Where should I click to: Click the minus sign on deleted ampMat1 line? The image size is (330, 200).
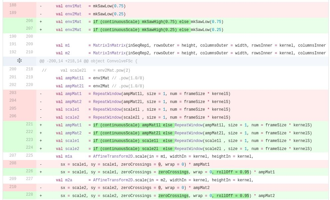point(41,94)
